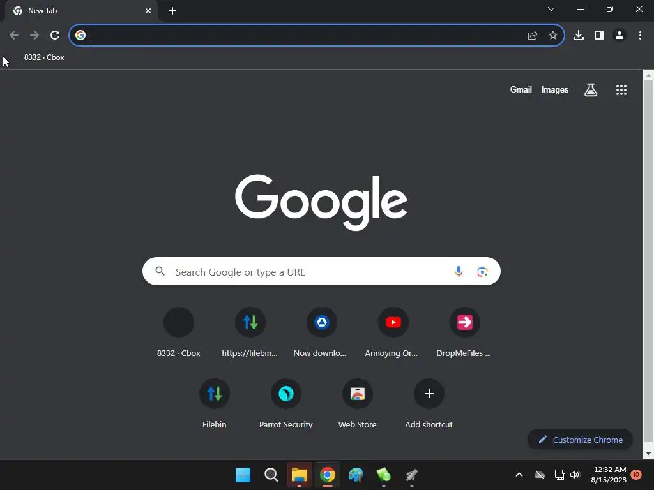This screenshot has width=654, height=490.
Task: Open the https://filebin... shortcut
Action: [x=250, y=332]
